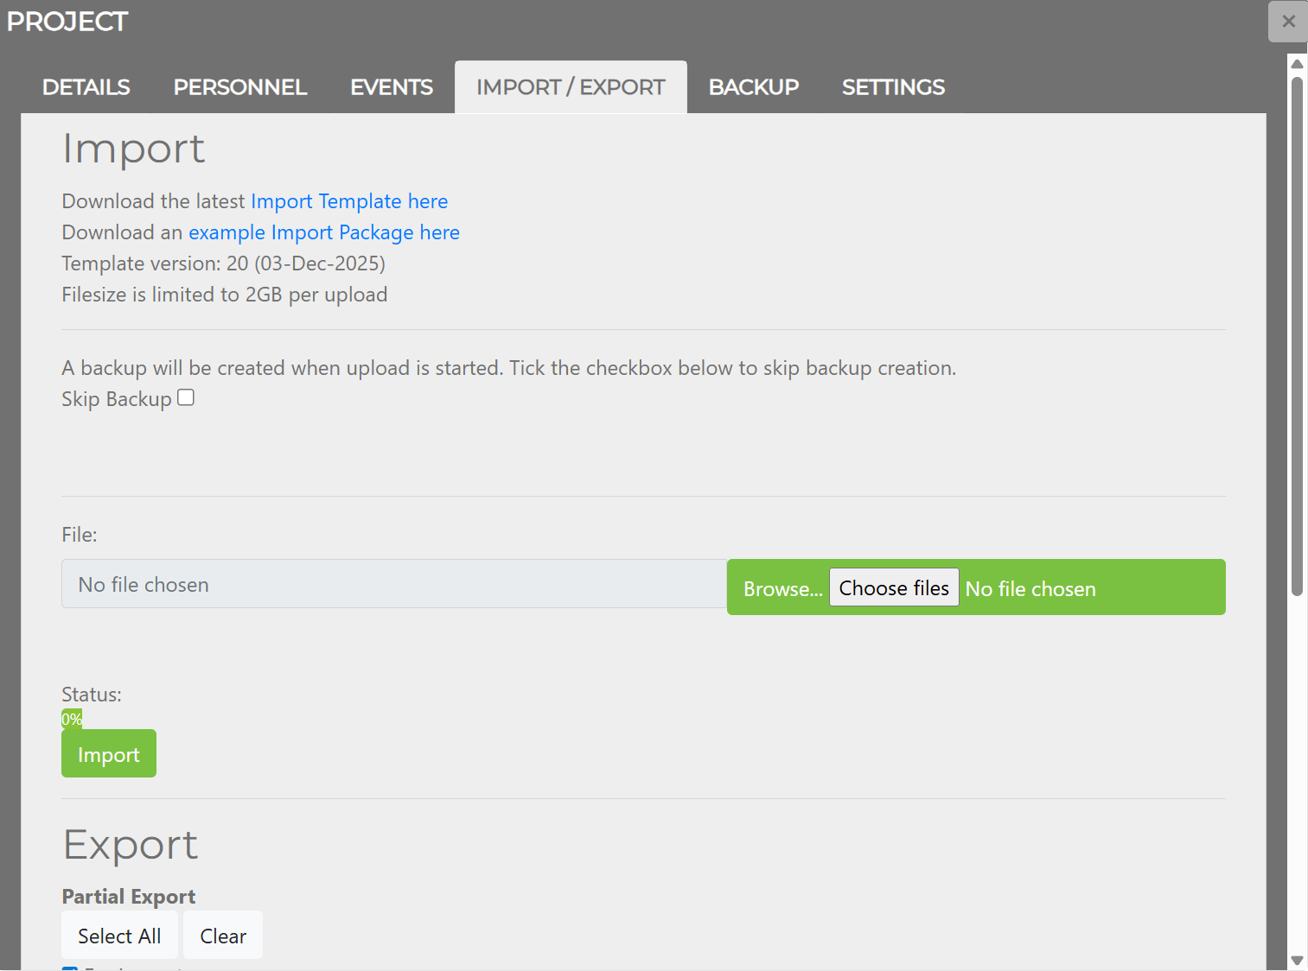Open the example Import Package link

324,232
